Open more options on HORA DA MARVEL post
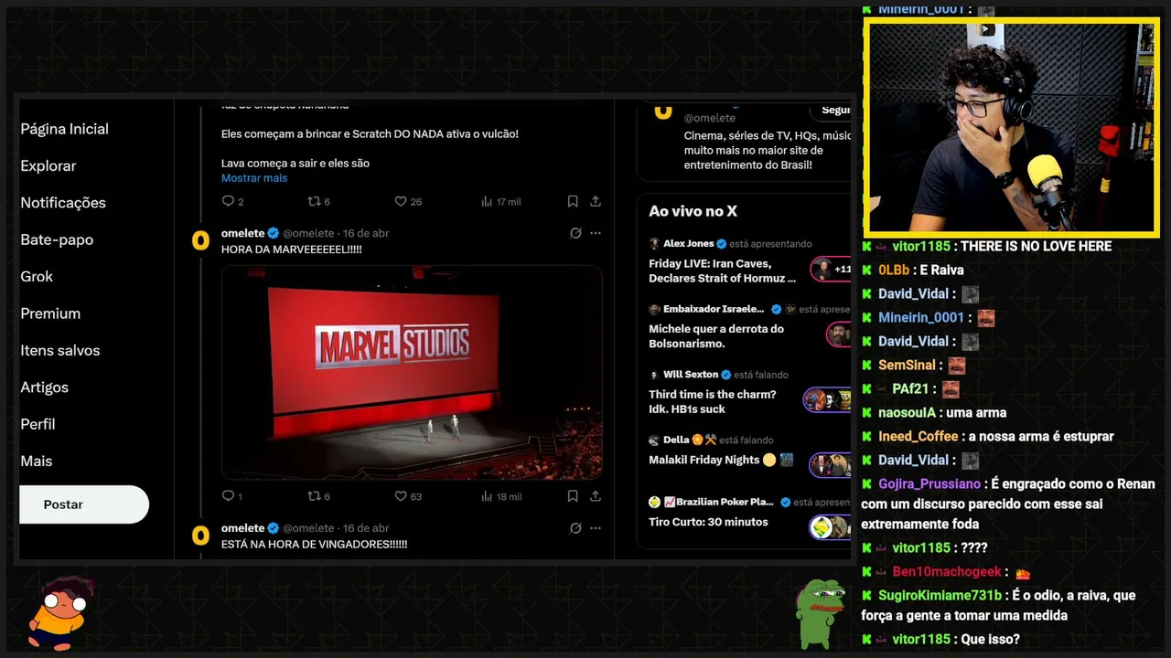 (x=596, y=233)
